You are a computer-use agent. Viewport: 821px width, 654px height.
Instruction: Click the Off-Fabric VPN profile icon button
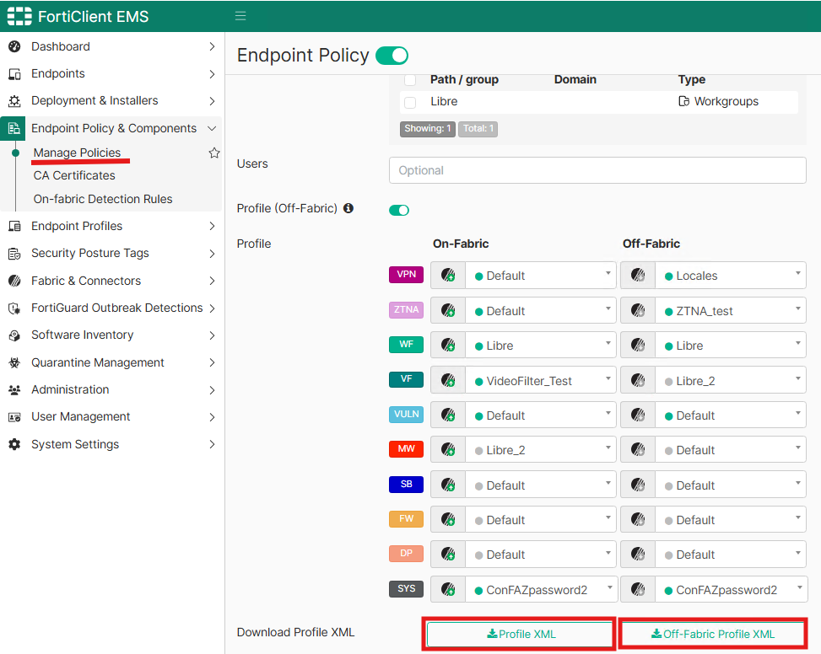pyautogui.click(x=638, y=275)
